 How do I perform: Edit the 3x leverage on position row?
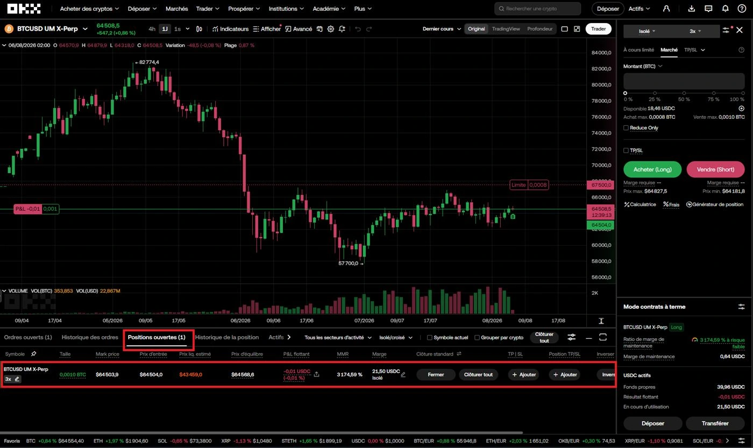[x=17, y=379]
